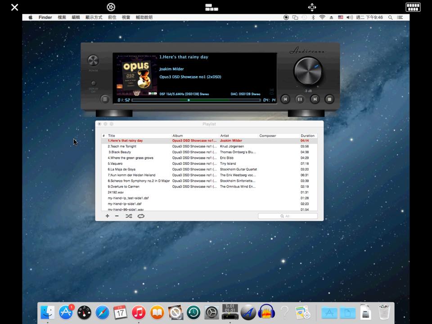Select the track '9.Overture to Carmen'
This screenshot has width=432, height=324.
209,186
